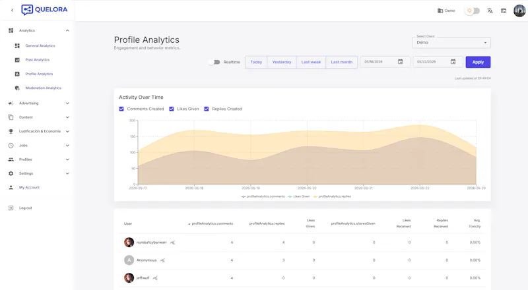Expand the Advertising menu section
The image size is (528, 290).
tap(67, 103)
